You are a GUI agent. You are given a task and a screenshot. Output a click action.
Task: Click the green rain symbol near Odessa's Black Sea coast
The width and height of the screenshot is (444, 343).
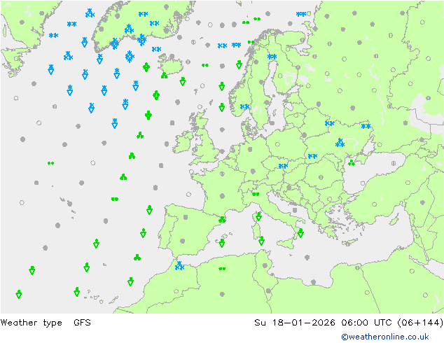[x=352, y=162]
